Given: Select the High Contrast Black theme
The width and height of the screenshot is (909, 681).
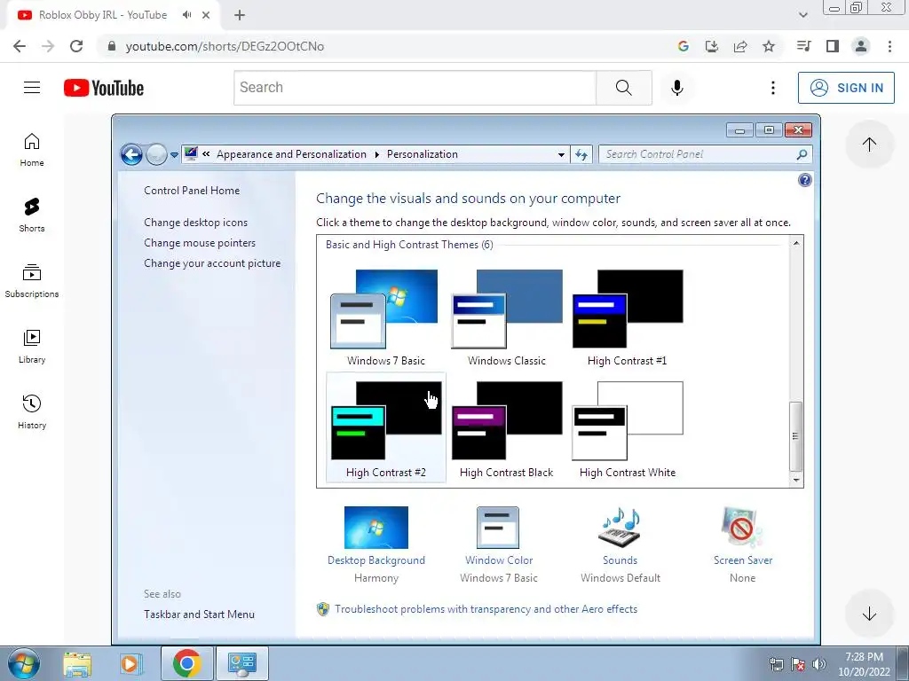Looking at the screenshot, I should [x=507, y=428].
